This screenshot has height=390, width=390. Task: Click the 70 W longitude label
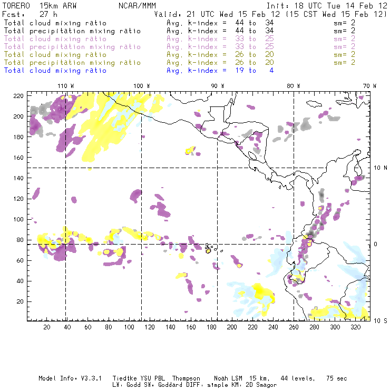click(369, 86)
